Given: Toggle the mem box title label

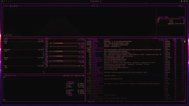Looking at the screenshot, I should [x=6, y=39].
